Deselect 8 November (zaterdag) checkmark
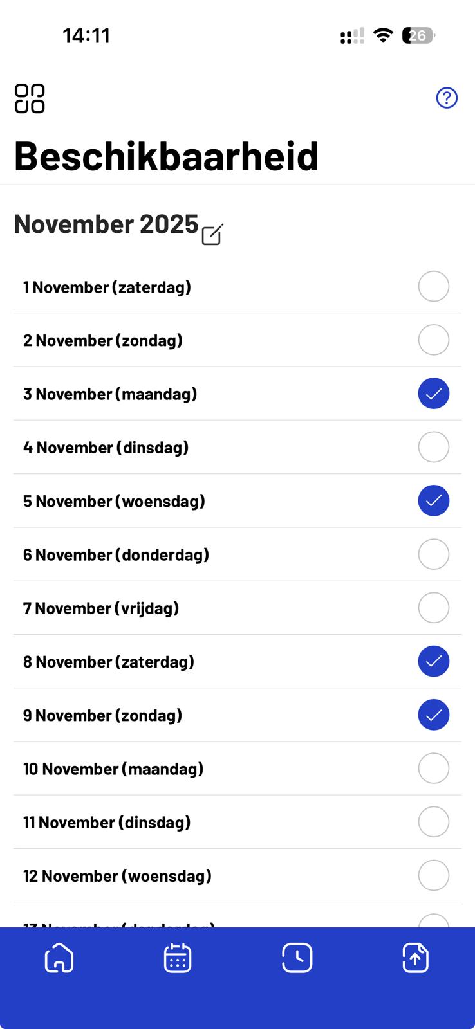Screen dimensions: 475x1029 pyautogui.click(x=433, y=661)
